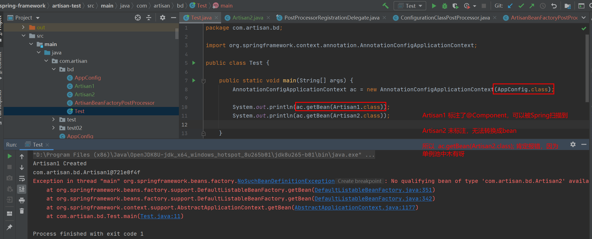
Task: Open the profiler dropdown arrow
Action: (474, 6)
